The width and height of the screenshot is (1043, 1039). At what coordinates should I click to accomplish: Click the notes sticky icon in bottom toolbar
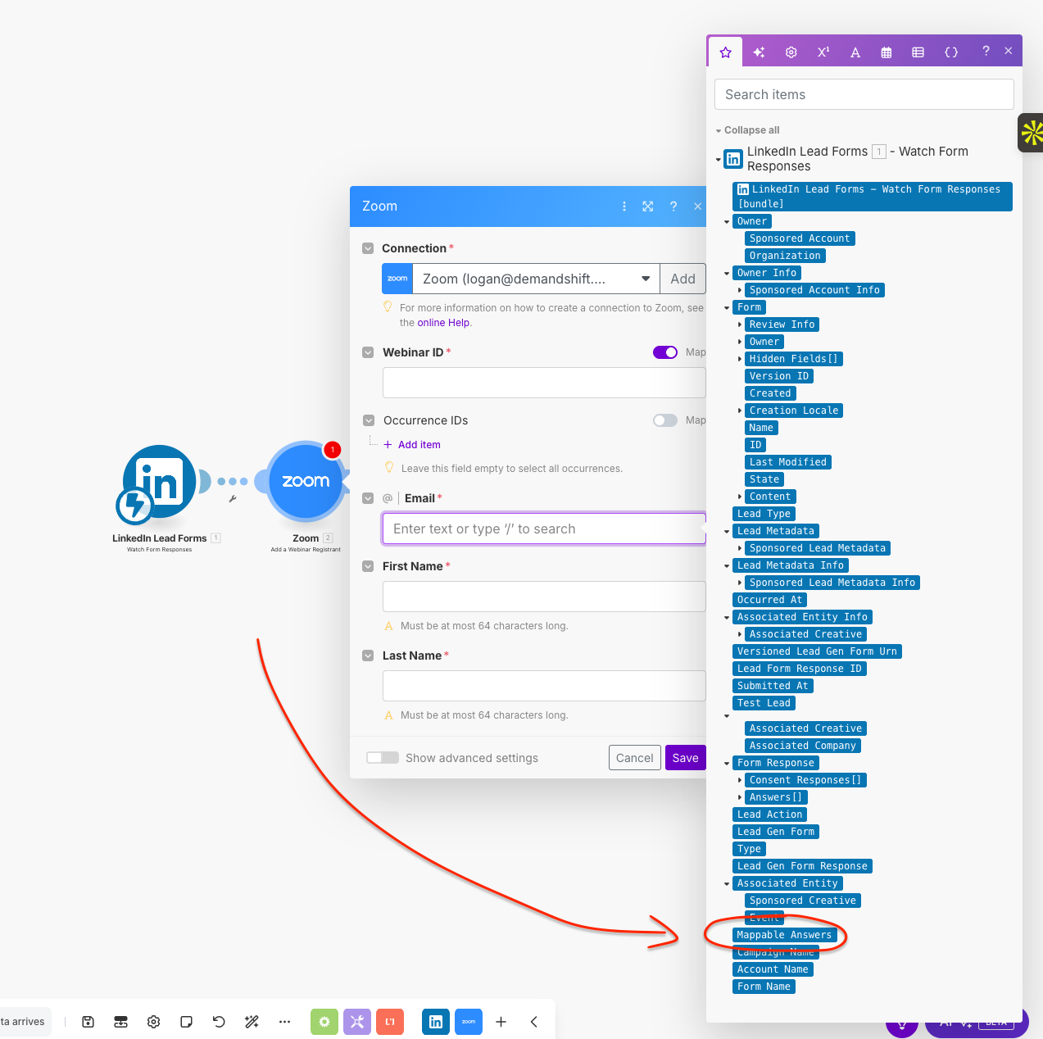(186, 1022)
